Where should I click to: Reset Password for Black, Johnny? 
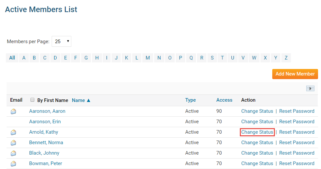(296, 153)
